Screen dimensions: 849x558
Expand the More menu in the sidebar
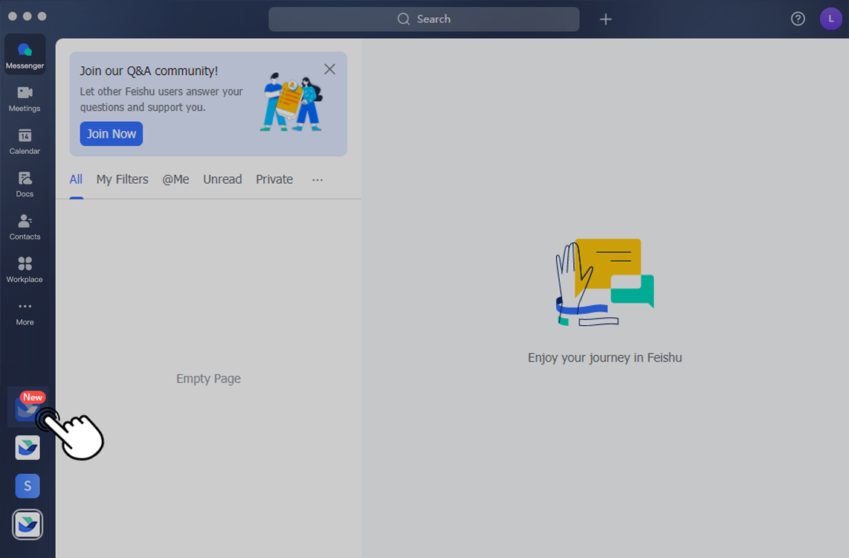[x=25, y=312]
